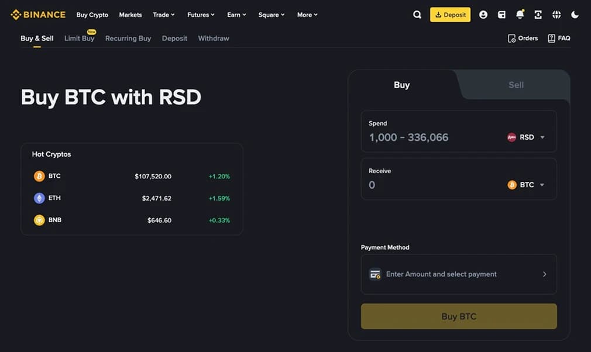Viewport: 591px width, 352px height.
Task: Open the Limit Buy tab
Action: click(x=78, y=38)
